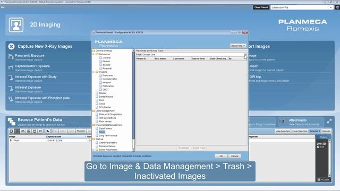Screen dimensions: 340x191
Task: Open Attachments panel
Action: 301,122
